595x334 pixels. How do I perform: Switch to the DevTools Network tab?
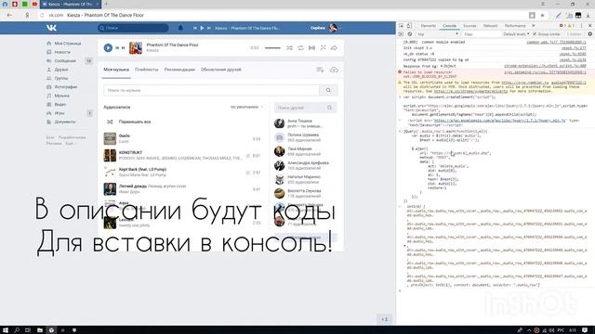click(490, 26)
